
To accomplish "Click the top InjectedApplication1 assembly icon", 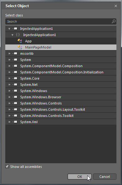I will [x=15, y=29].
